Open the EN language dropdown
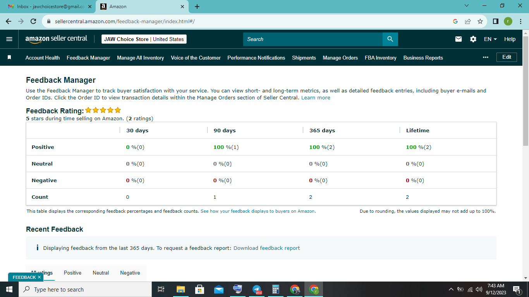 (490, 39)
